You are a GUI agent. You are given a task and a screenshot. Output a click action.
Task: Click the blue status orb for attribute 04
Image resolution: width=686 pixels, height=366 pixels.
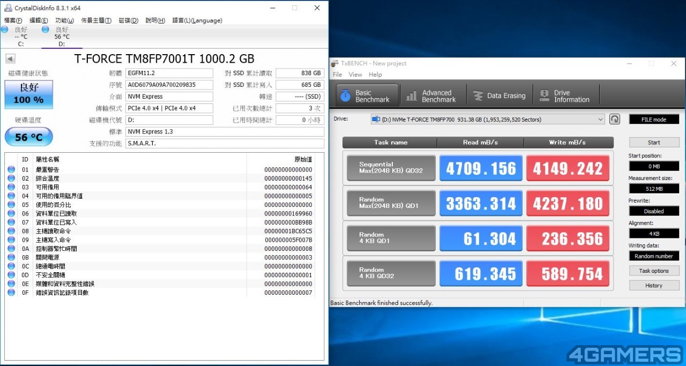coord(11,196)
